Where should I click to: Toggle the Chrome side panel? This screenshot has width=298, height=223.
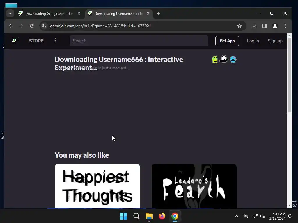[264, 26]
